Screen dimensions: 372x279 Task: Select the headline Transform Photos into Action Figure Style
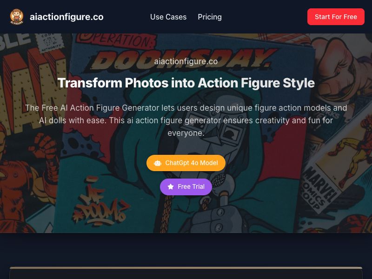tap(186, 83)
